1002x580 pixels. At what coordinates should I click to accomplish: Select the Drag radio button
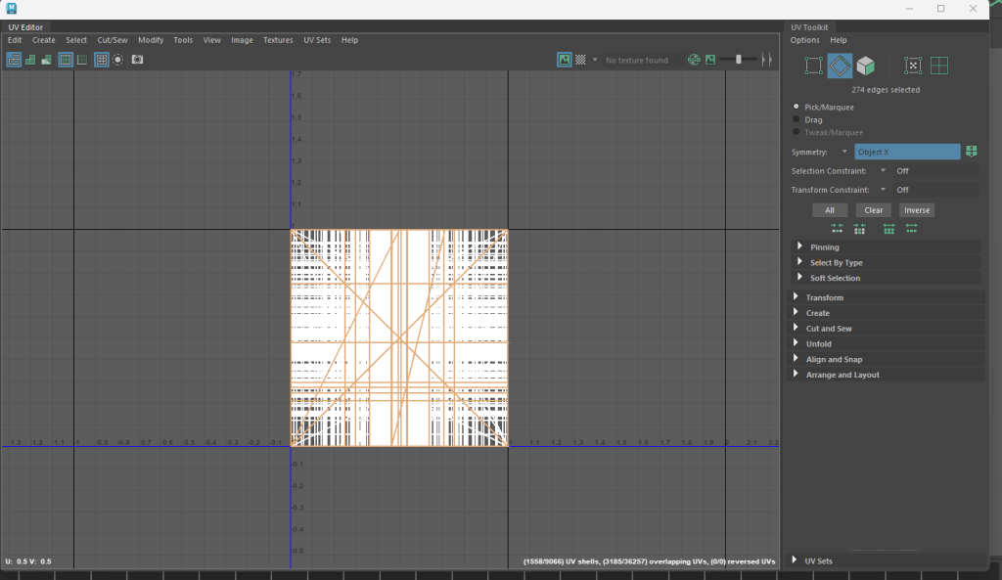click(797, 119)
